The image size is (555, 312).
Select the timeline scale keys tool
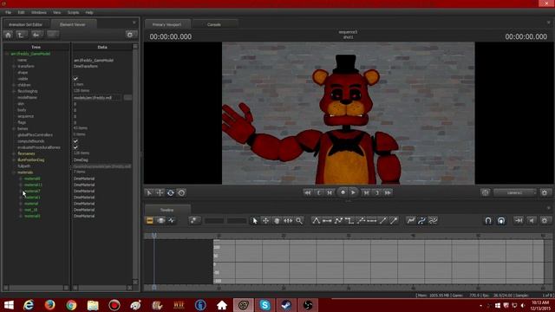[x=288, y=221]
